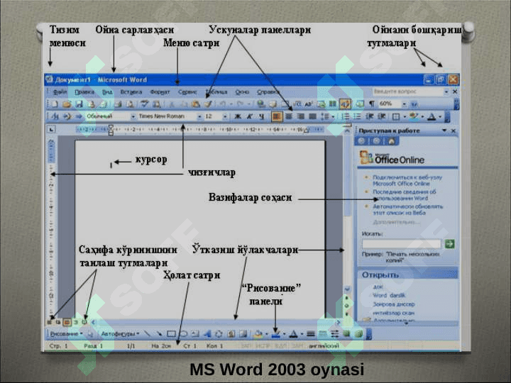Select Align Left paragraph button
This screenshot has width=511, height=383.
276,116
